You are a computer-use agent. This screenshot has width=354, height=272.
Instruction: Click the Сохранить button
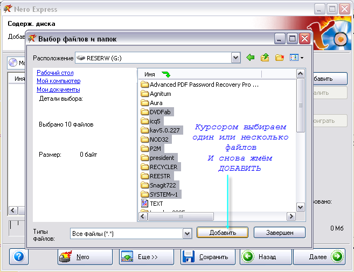coord(207,257)
